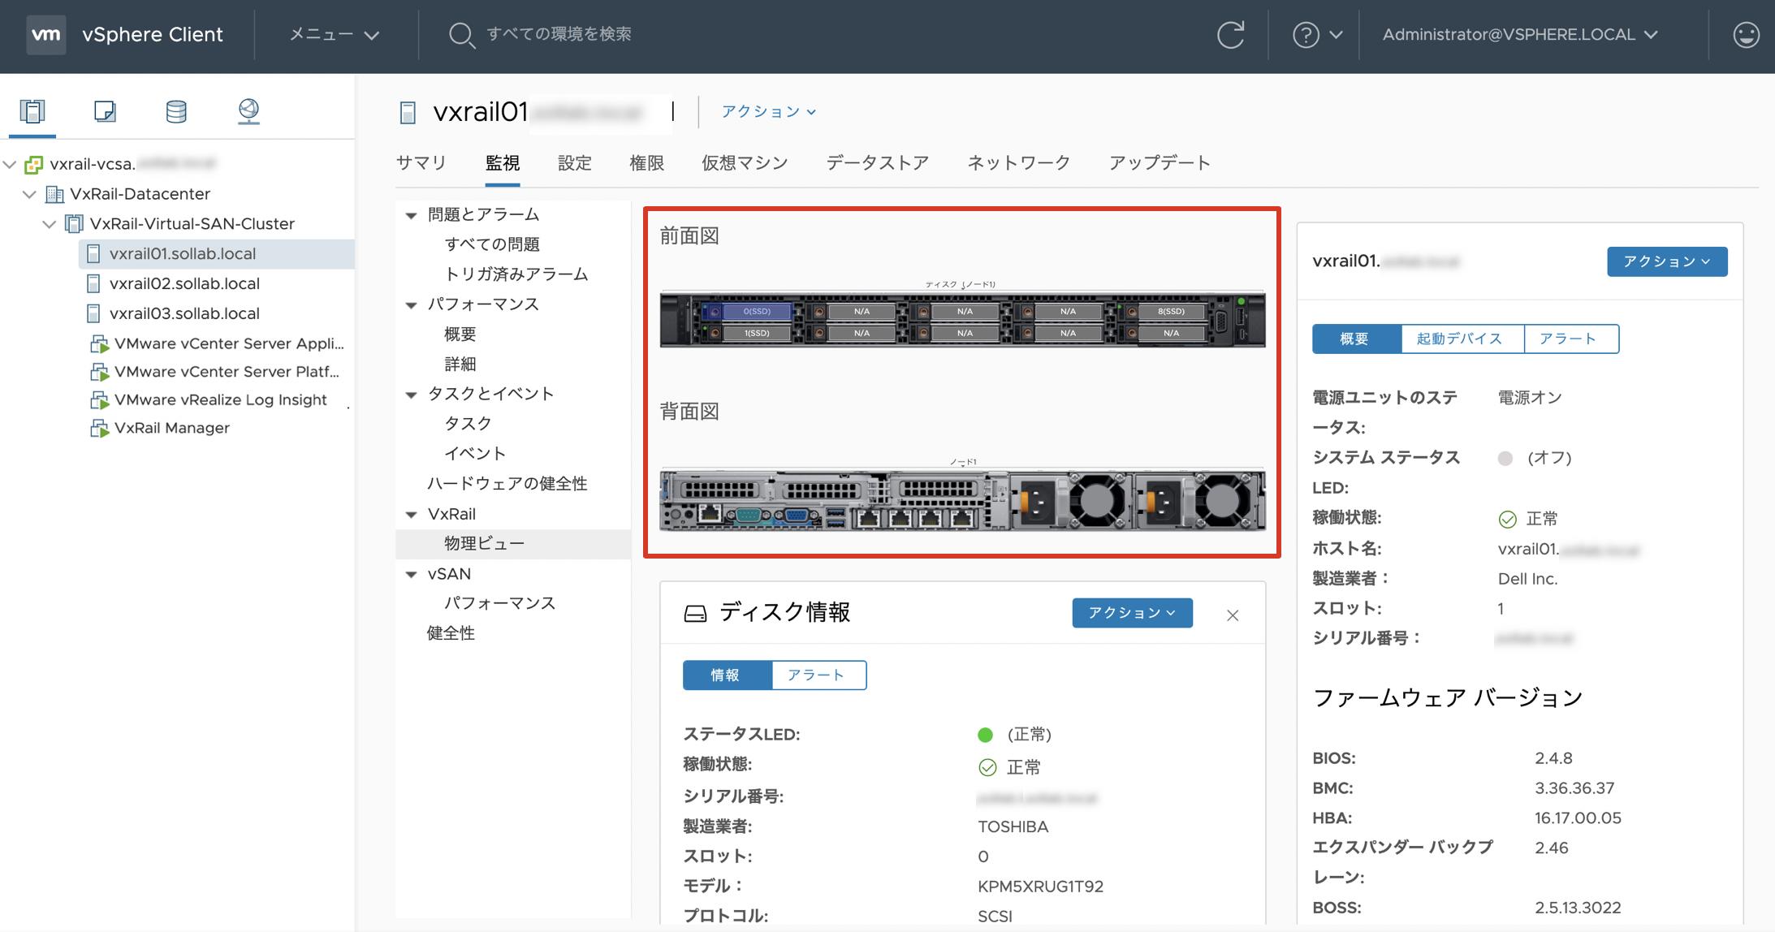Viewport: 1775px width, 932px height.
Task: Collapse the vxrail-vcsa tree node
Action: (10, 164)
